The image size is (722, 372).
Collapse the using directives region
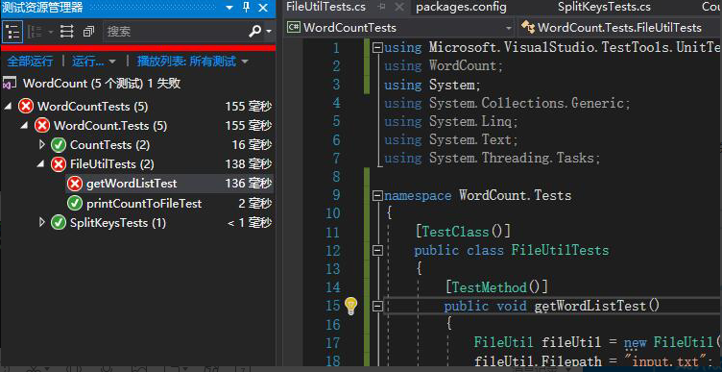pos(377,47)
